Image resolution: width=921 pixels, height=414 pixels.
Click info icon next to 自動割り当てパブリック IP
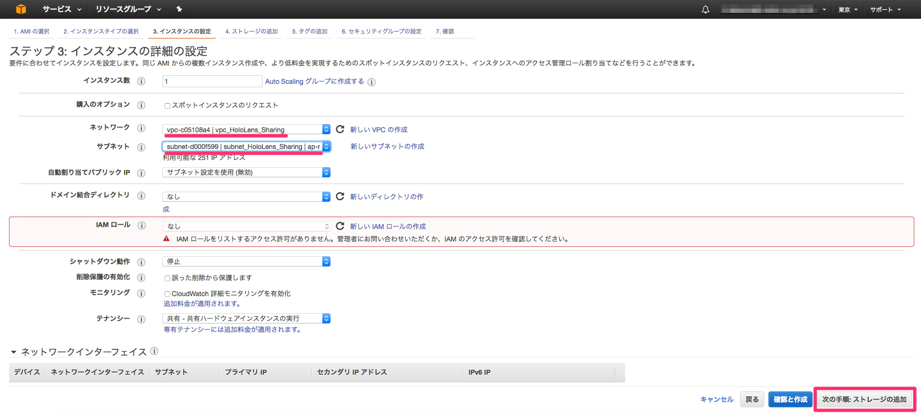141,173
